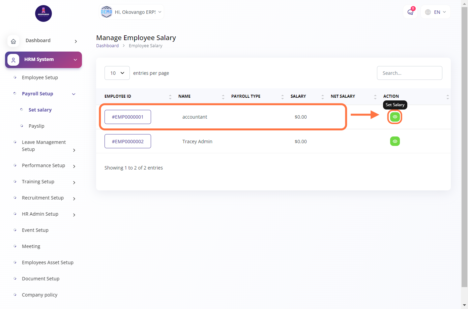The width and height of the screenshot is (468, 309).
Task: Open the chat messages notification icon
Action: tap(410, 12)
